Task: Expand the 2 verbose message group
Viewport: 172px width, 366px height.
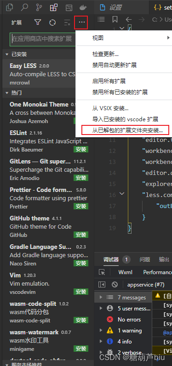Action: tap(101, 352)
